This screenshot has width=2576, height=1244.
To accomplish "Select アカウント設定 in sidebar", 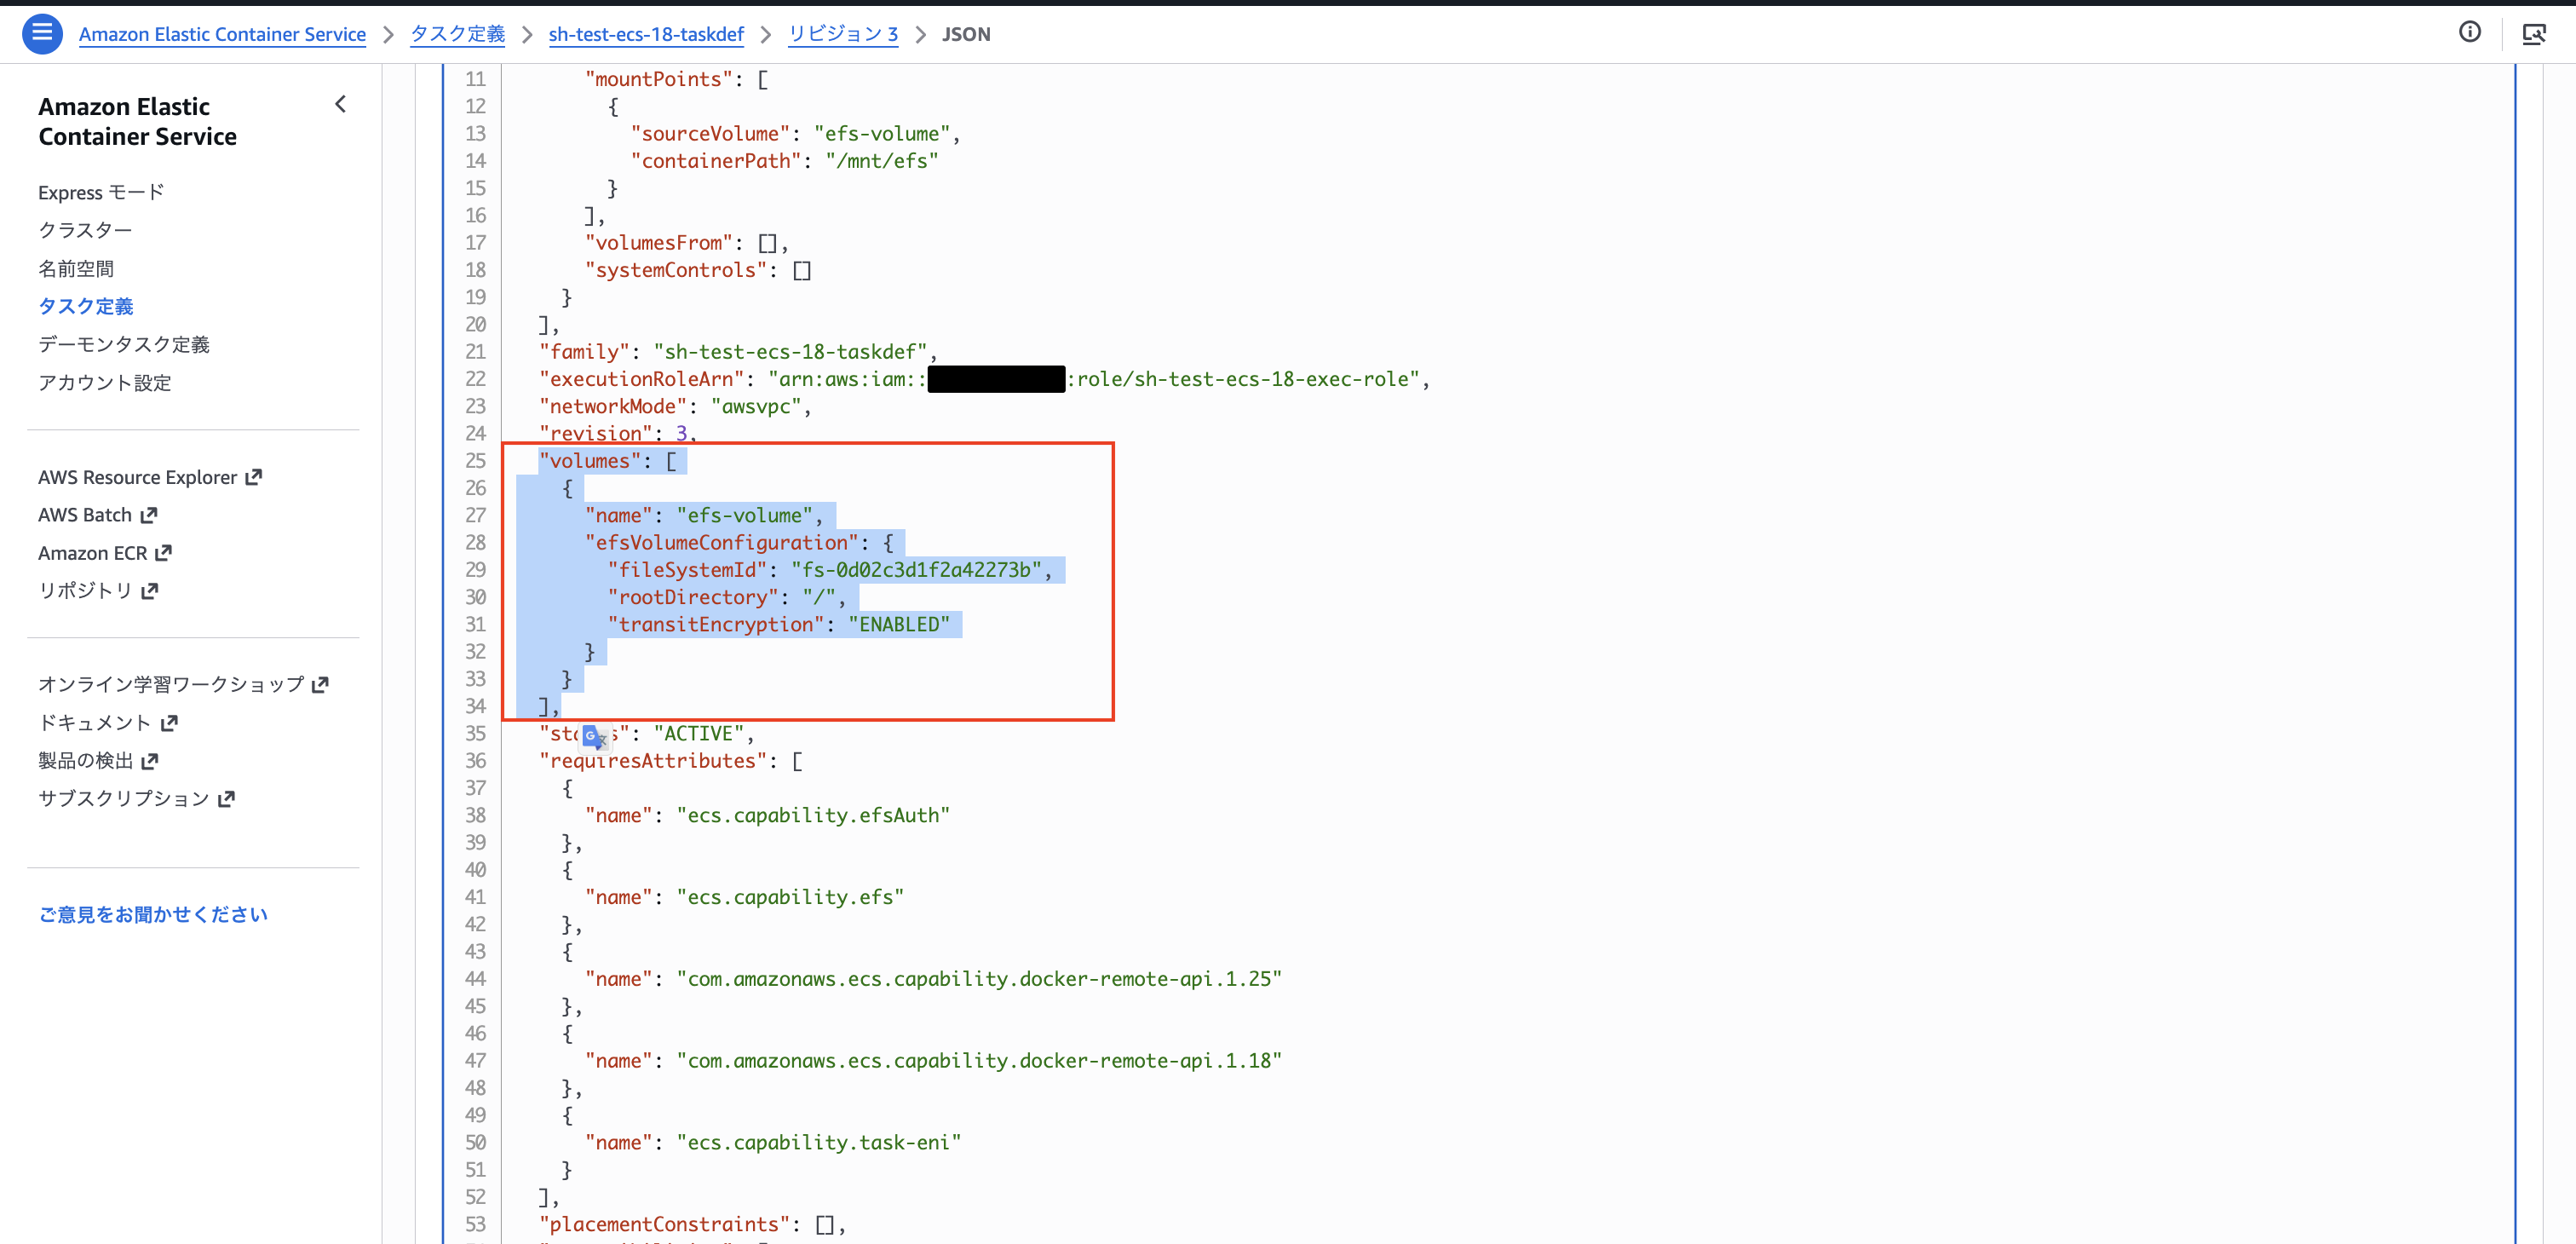I will pyautogui.click(x=104, y=382).
